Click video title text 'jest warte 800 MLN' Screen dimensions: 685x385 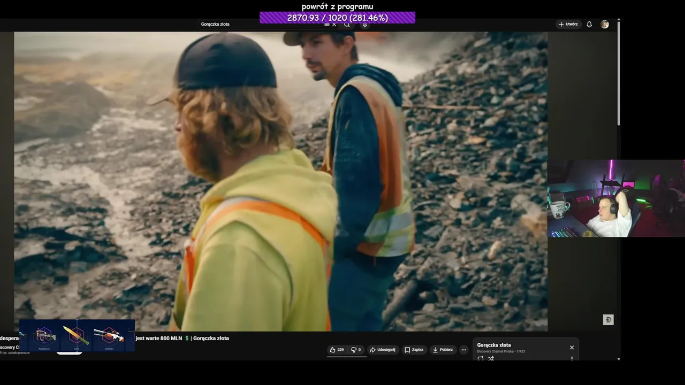click(158, 338)
